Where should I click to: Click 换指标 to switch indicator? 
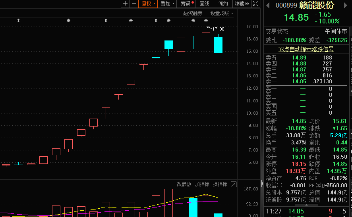(220, 184)
